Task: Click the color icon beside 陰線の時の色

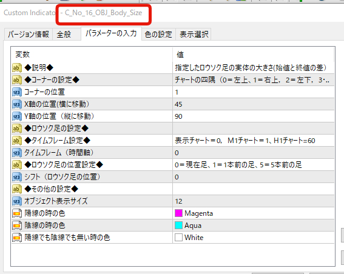Action: 17,225
